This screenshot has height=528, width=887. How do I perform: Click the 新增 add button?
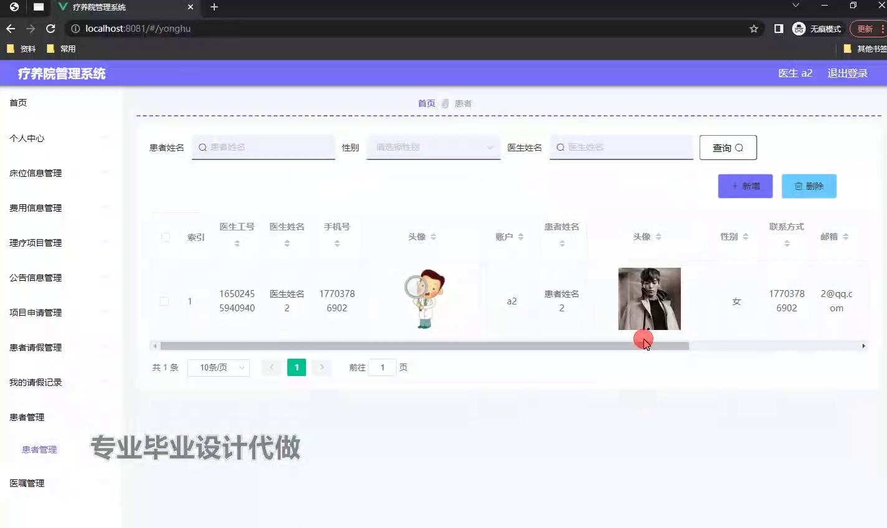pos(745,186)
